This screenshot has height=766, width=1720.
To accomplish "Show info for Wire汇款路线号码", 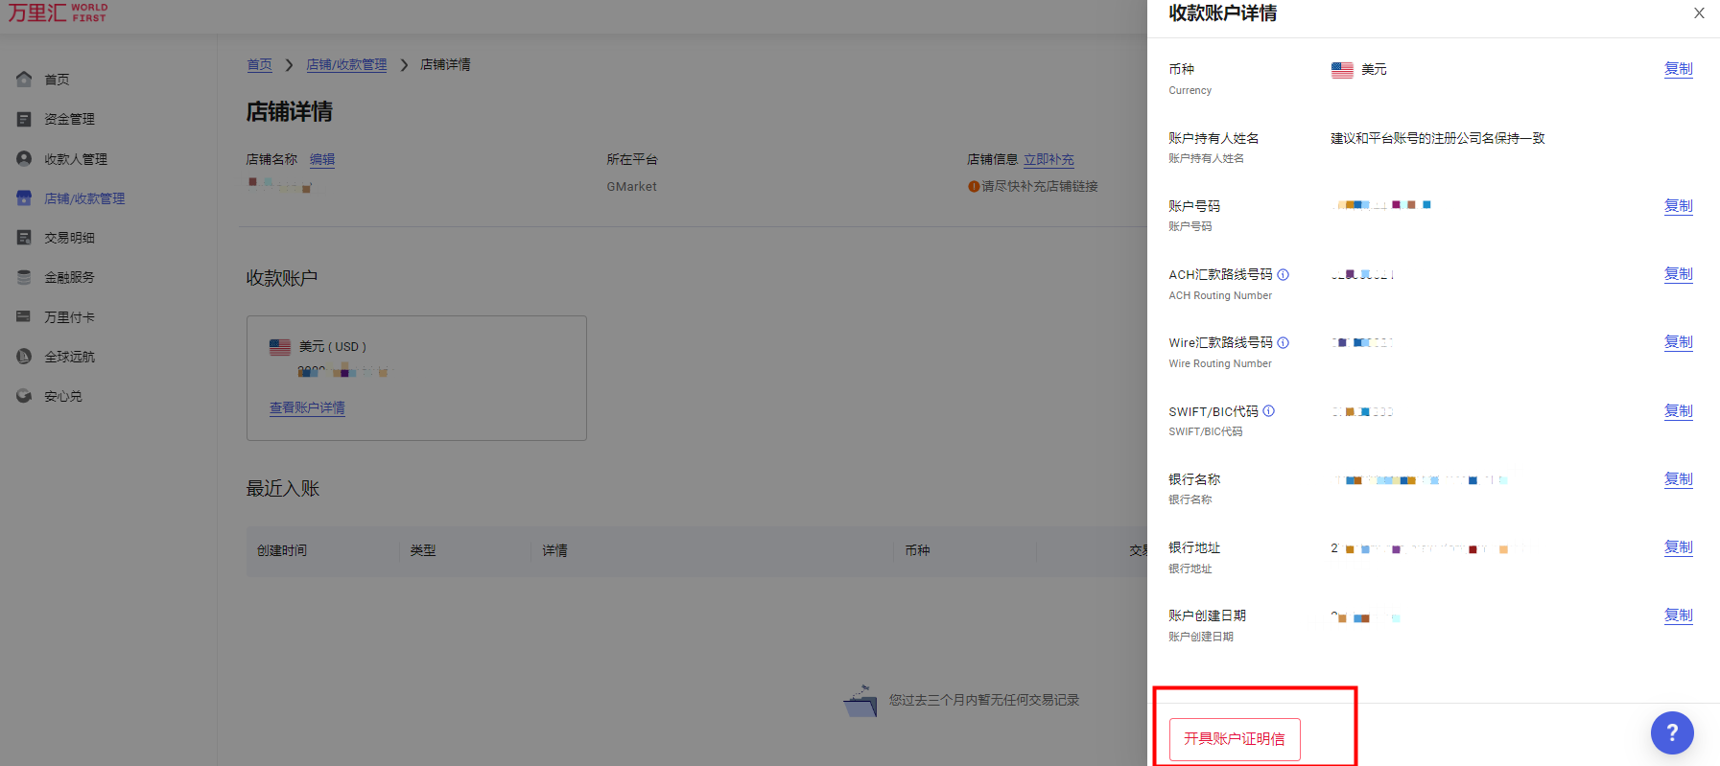I will click(1284, 343).
